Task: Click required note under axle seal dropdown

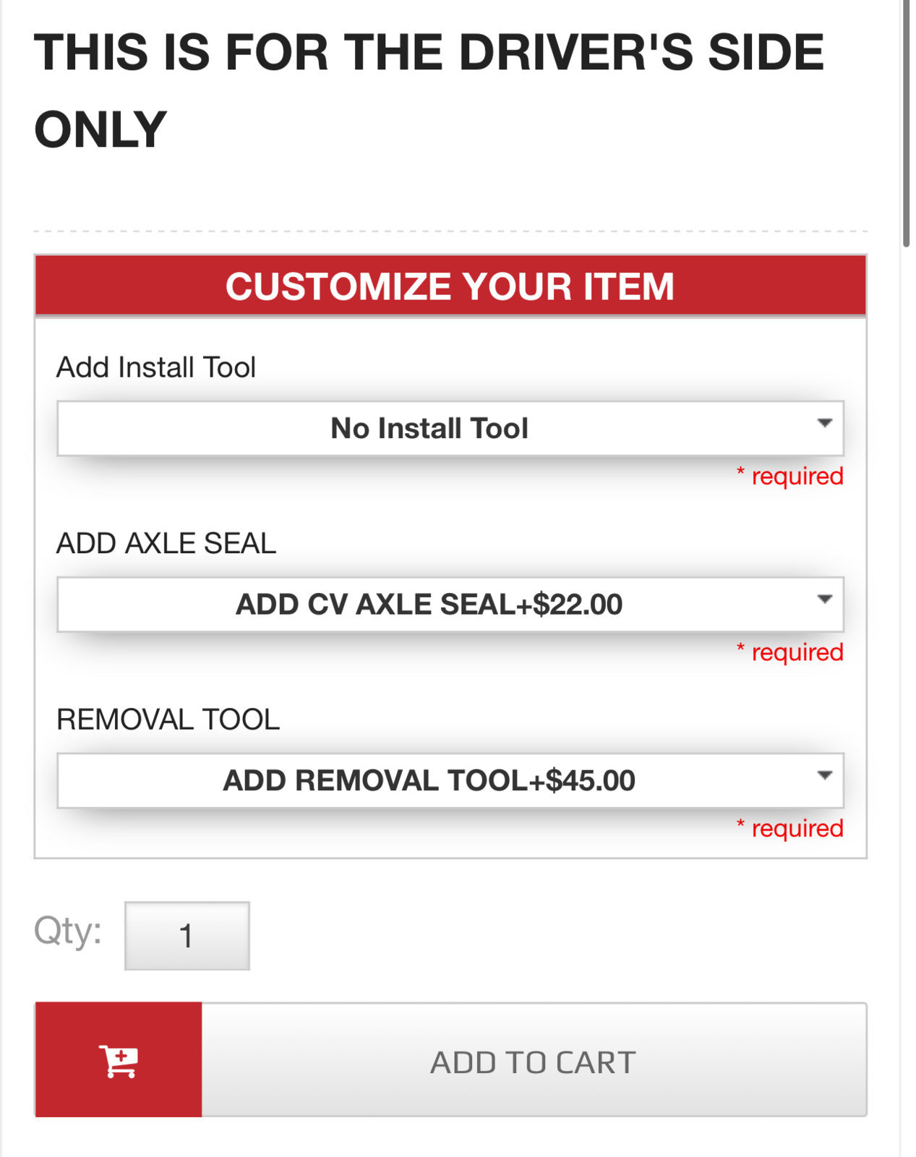Action: coord(790,652)
